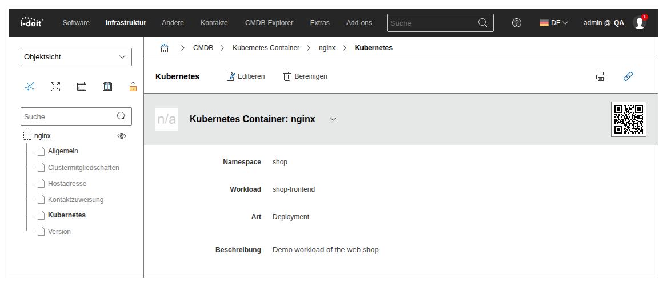Click the Kubernetes Container: nginx heading
667x287 pixels.
(253, 119)
